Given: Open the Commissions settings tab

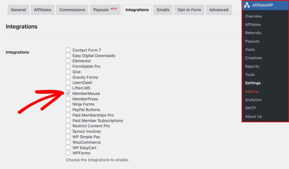Looking at the screenshot, I should 72,10.
